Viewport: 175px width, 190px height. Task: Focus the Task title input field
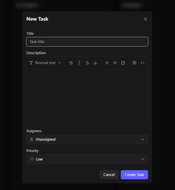[87, 42]
